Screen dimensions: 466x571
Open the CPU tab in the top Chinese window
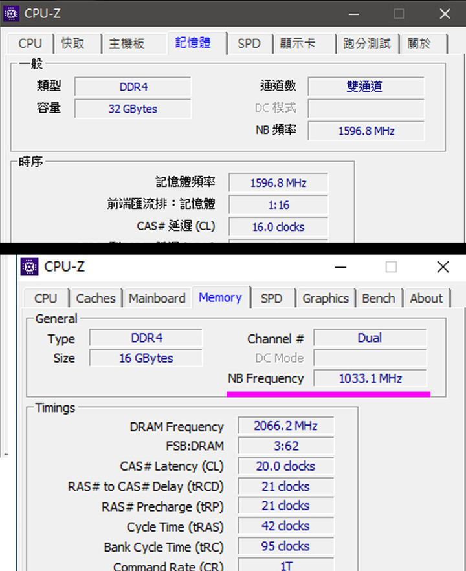coord(30,44)
